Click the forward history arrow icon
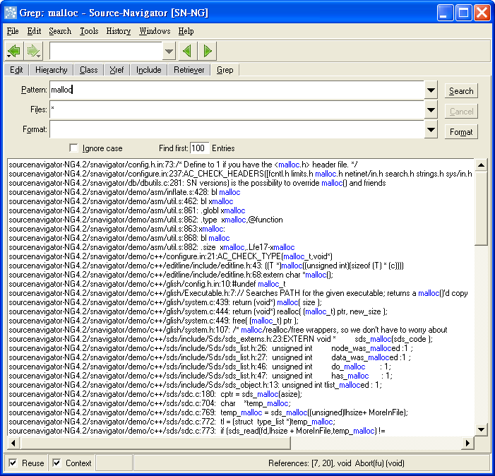The width and height of the screenshot is (495, 476). (34, 51)
